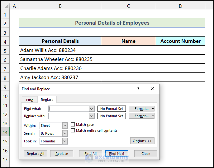This screenshot has width=214, height=168.
Task: Tick Match entire cell contents
Action: [73, 131]
